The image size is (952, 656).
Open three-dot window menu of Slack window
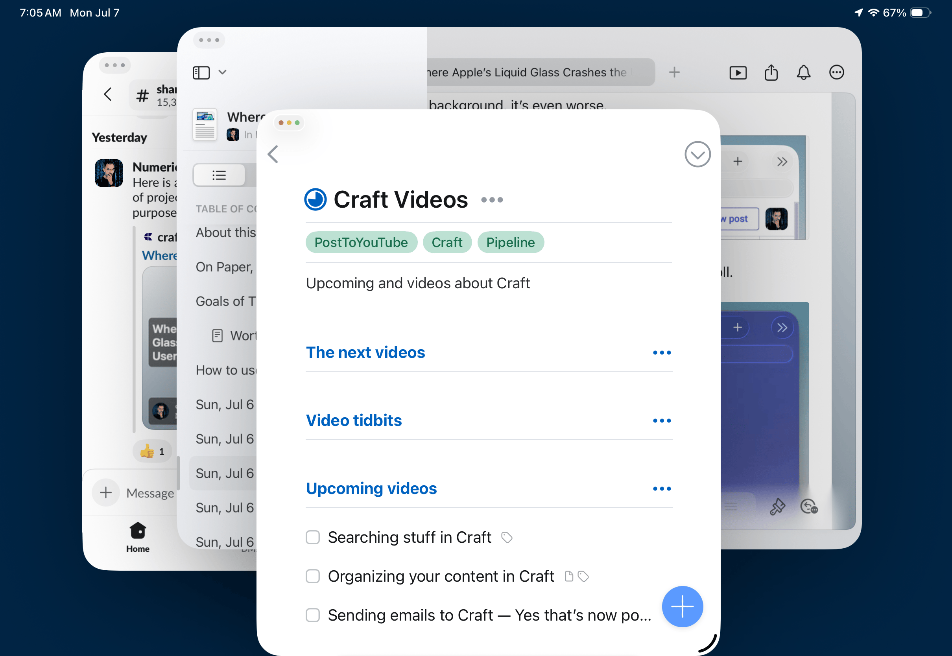coord(115,65)
